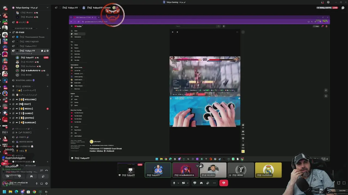This screenshot has height=195, width=348.
Task: Start an activity in call controls
Action: [201, 183]
